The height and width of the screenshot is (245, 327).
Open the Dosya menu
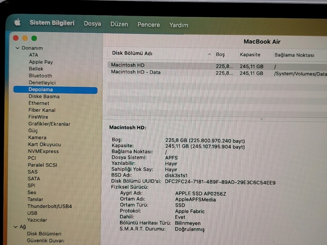(x=92, y=24)
